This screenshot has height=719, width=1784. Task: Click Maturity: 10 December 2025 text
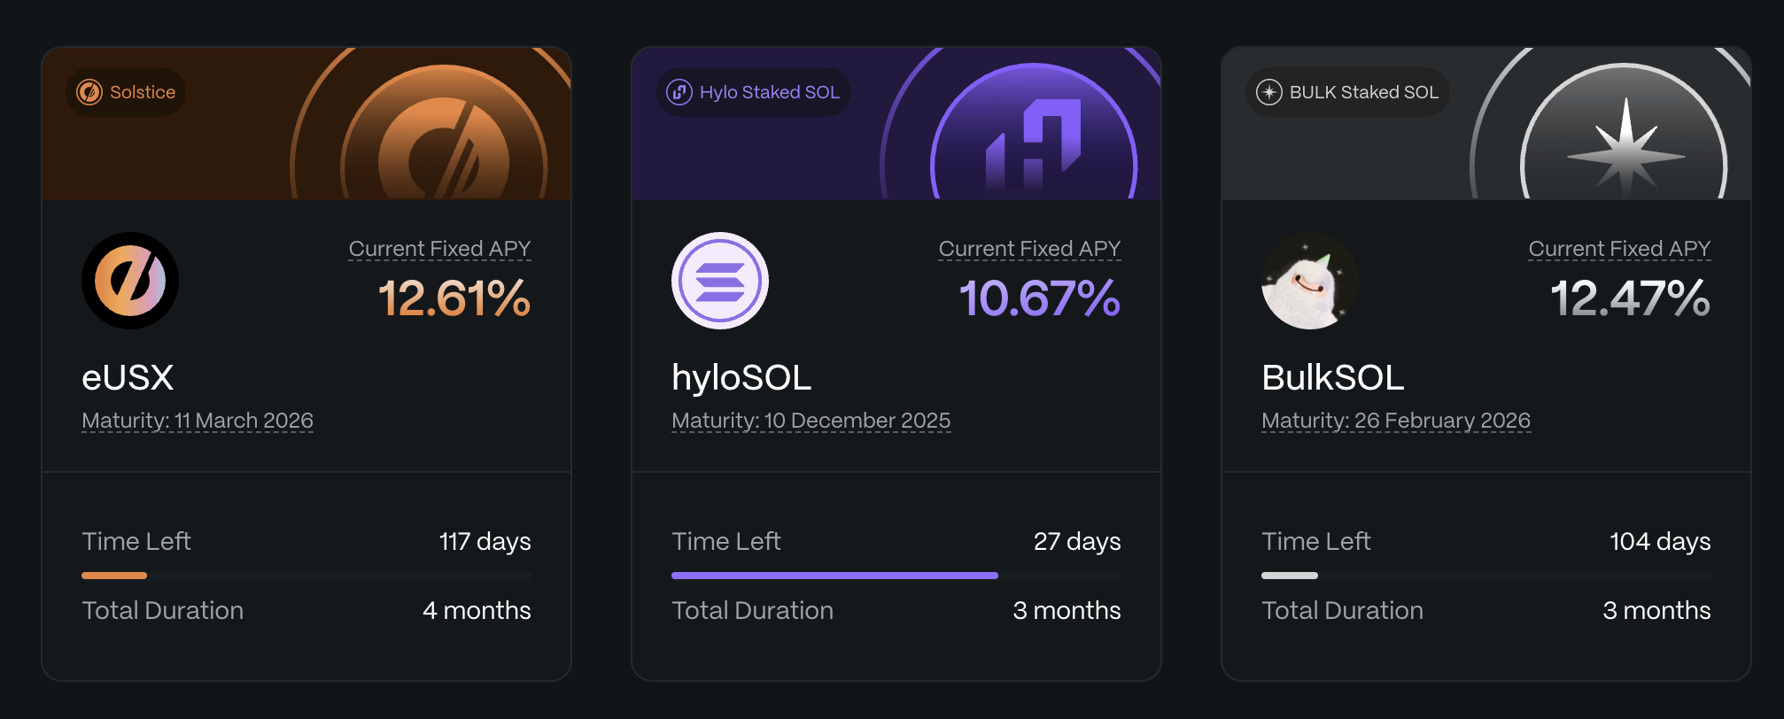(811, 421)
